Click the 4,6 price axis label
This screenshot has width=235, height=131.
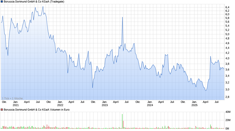[227, 43]
